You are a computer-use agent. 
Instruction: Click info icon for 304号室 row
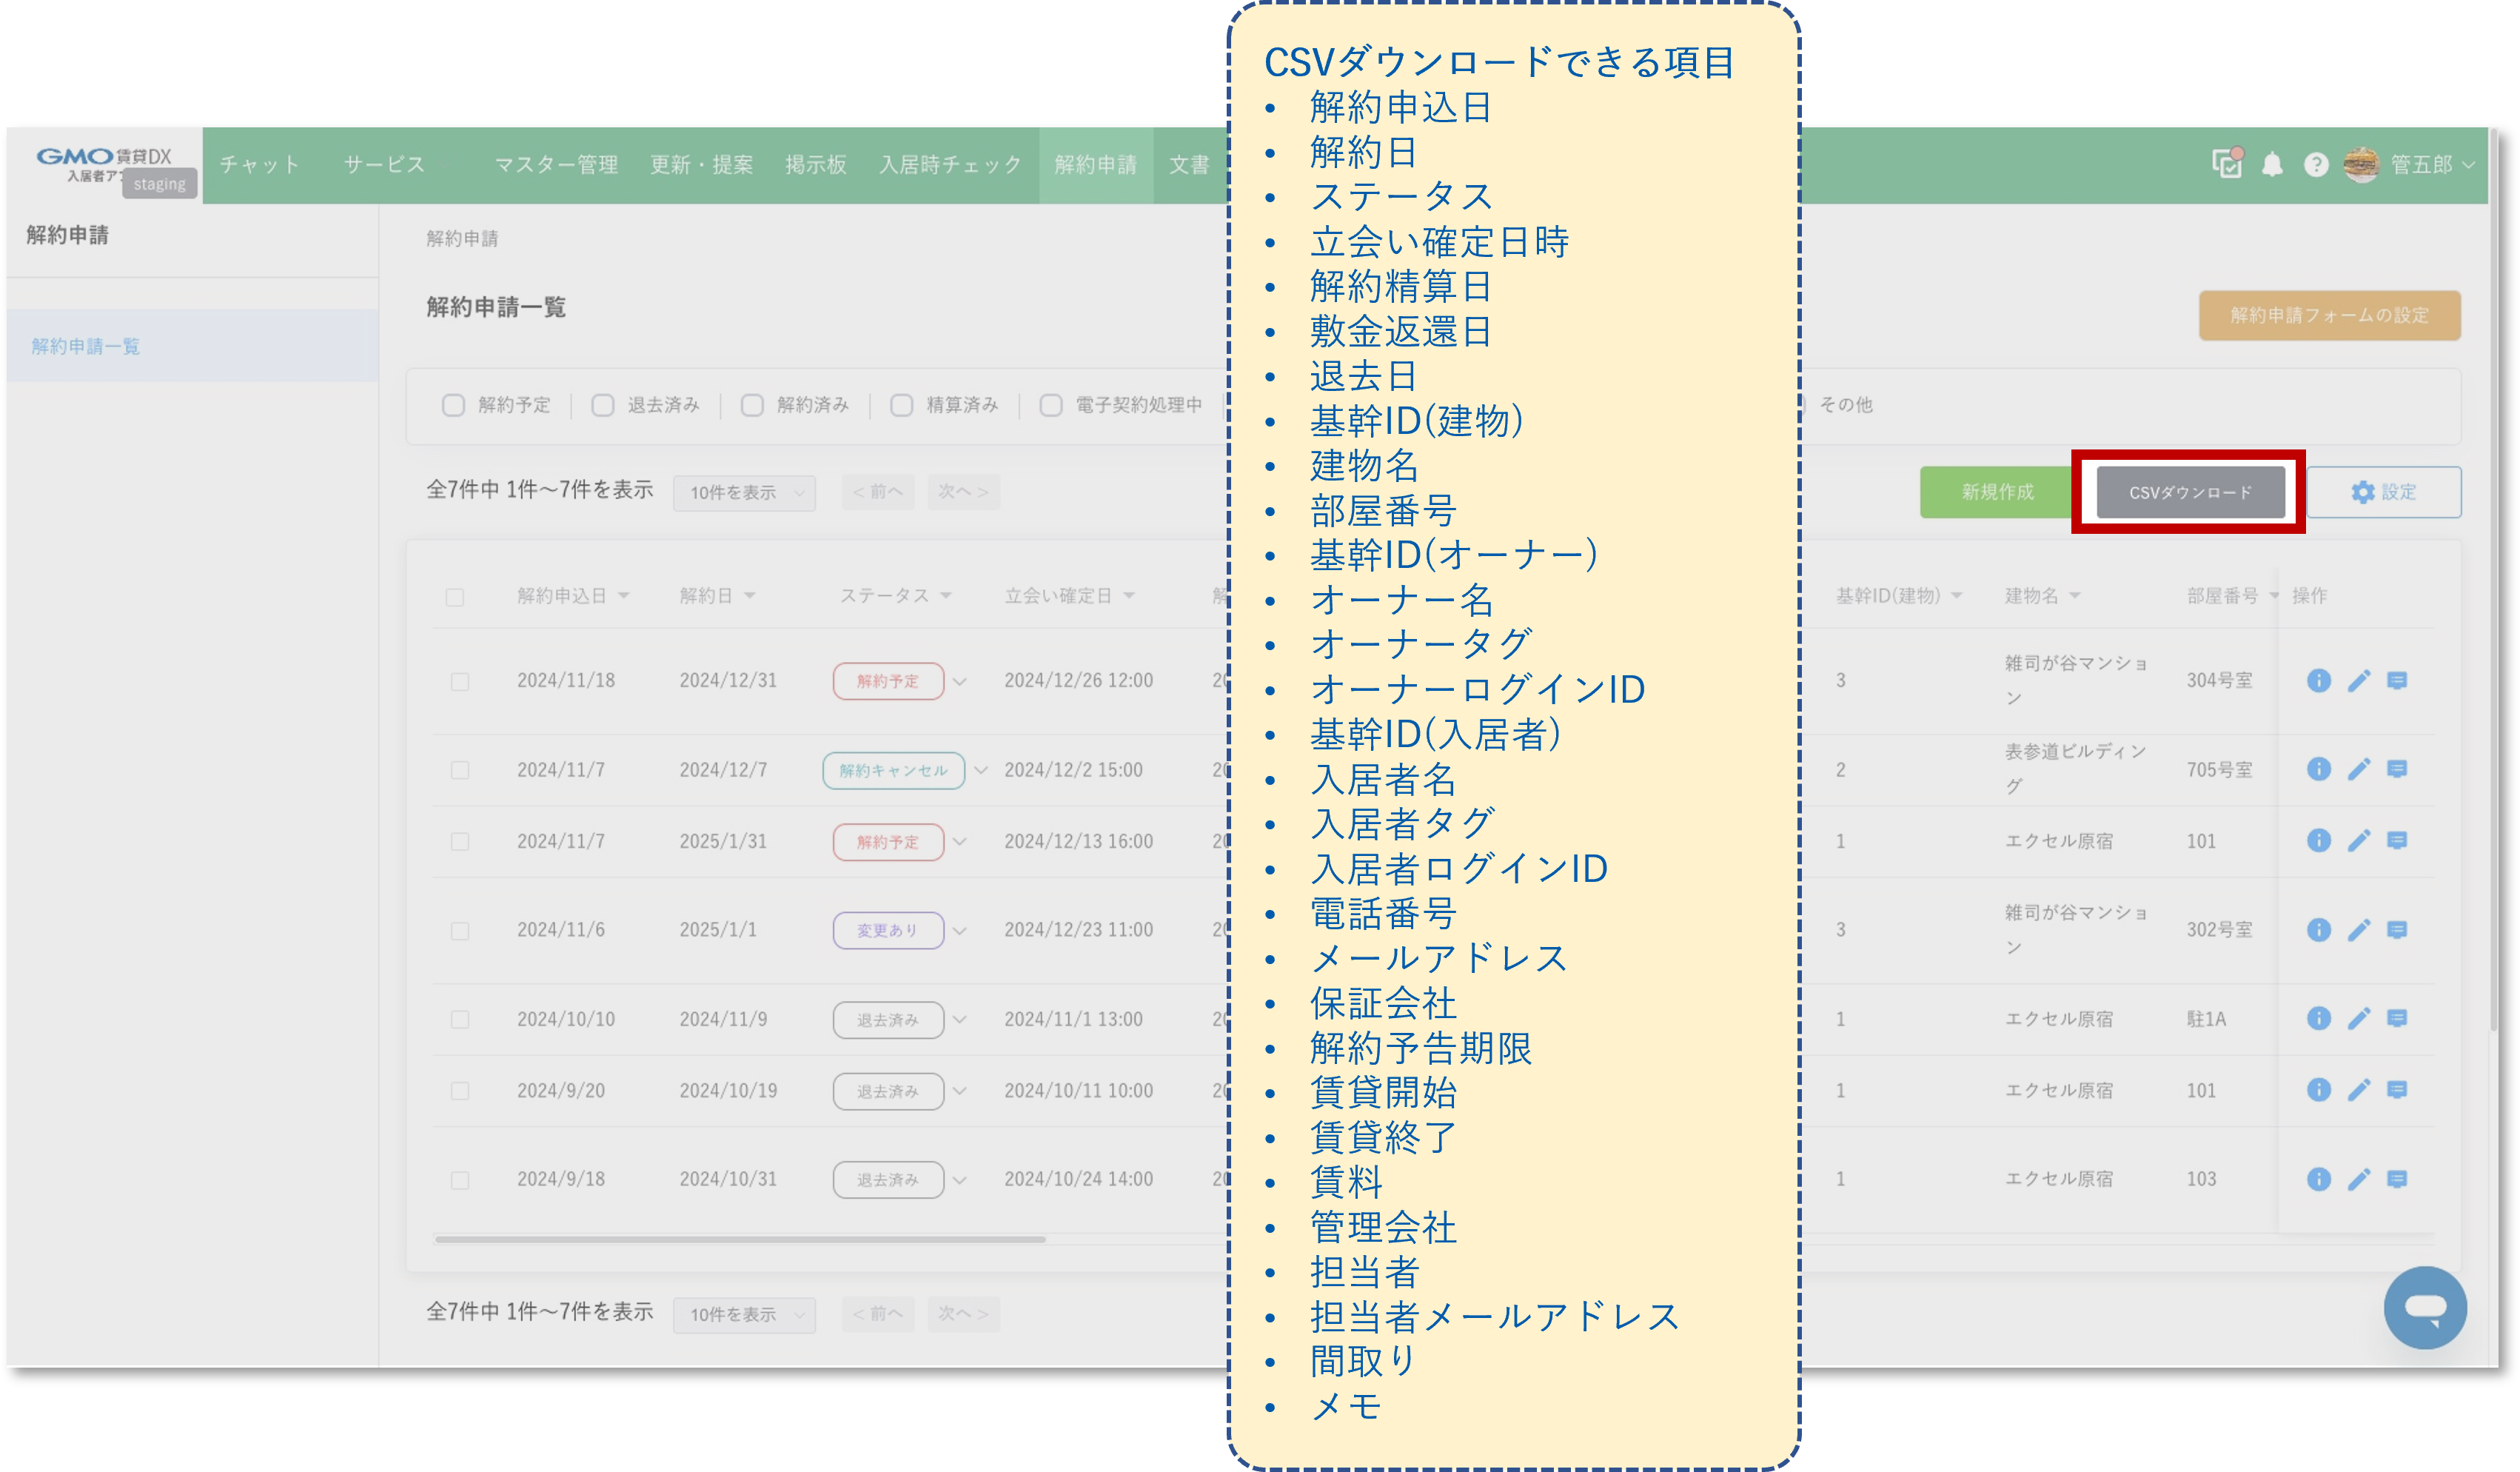click(x=2319, y=681)
